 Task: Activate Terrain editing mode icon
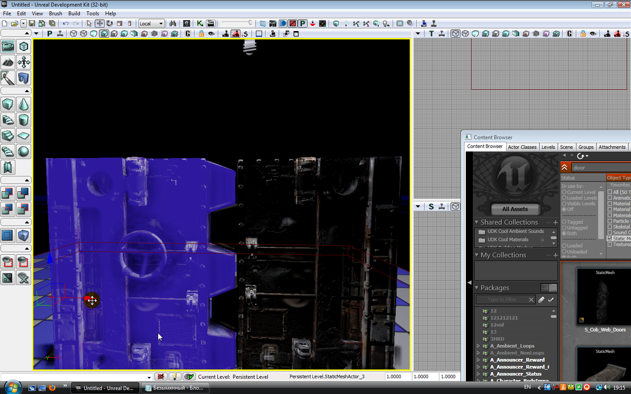[x=8, y=62]
